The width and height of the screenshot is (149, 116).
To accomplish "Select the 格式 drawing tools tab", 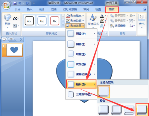I will pyautogui.click(x=112, y=10).
